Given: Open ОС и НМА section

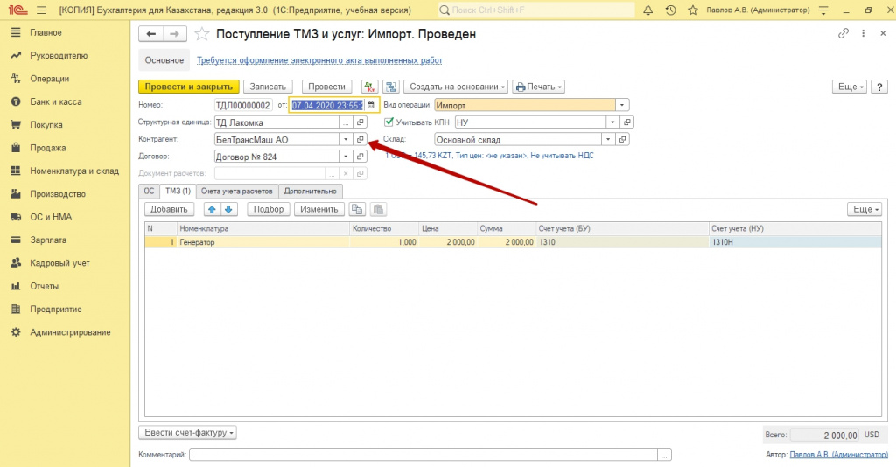Looking at the screenshot, I should (51, 217).
